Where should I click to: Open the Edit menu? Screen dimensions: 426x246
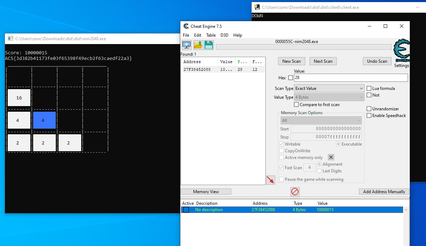point(198,35)
